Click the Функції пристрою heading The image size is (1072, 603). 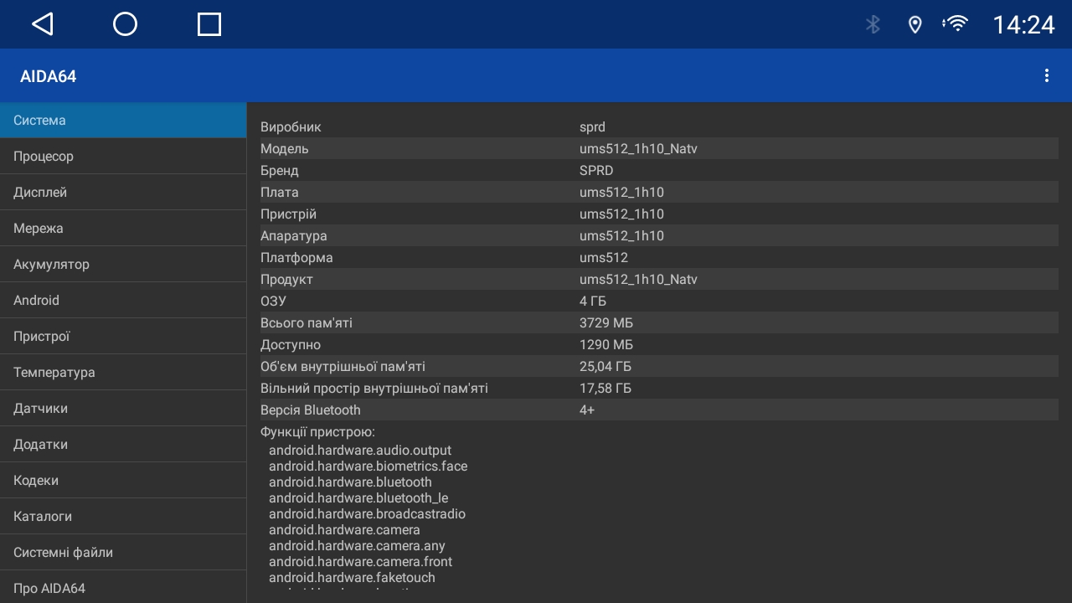pos(317,432)
